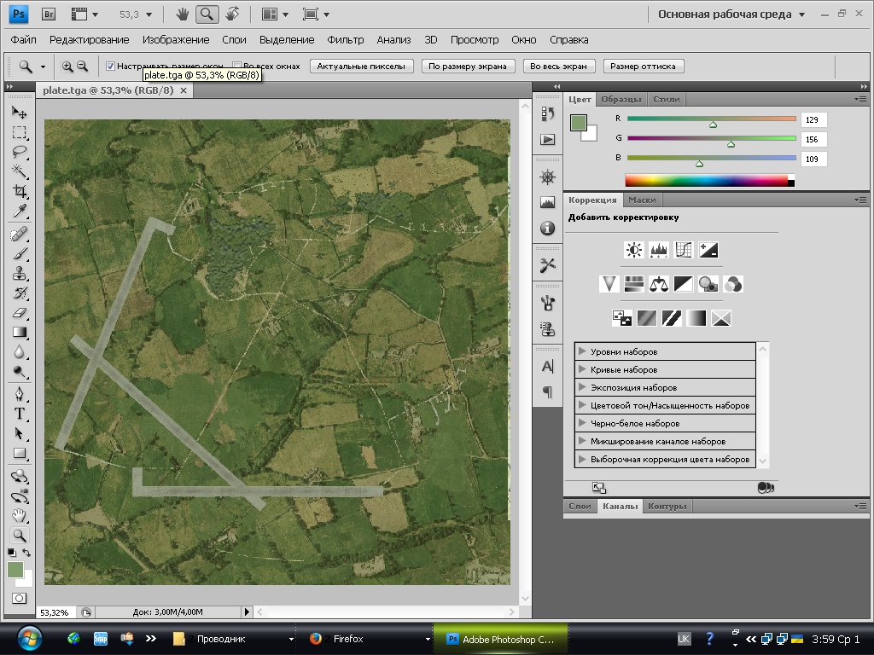The width and height of the screenshot is (874, 655).
Task: Select the Eraser tool
Action: tap(19, 313)
